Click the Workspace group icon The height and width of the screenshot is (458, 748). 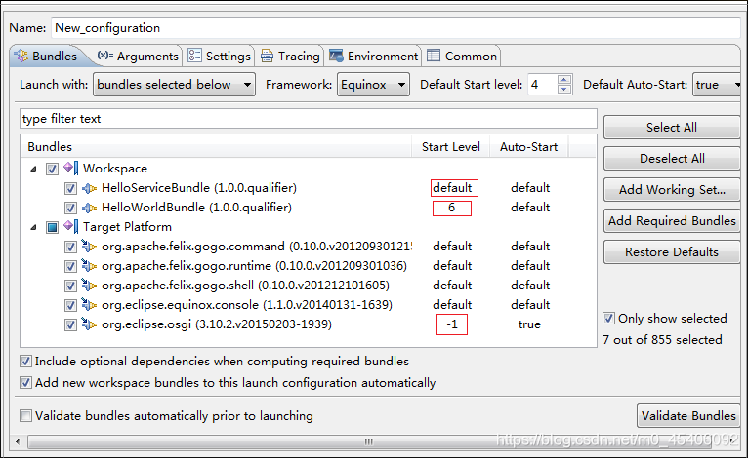click(70, 168)
